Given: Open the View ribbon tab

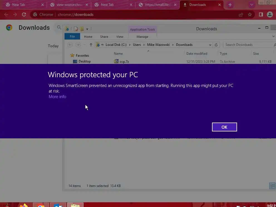Looking at the screenshot, I should [120, 37].
